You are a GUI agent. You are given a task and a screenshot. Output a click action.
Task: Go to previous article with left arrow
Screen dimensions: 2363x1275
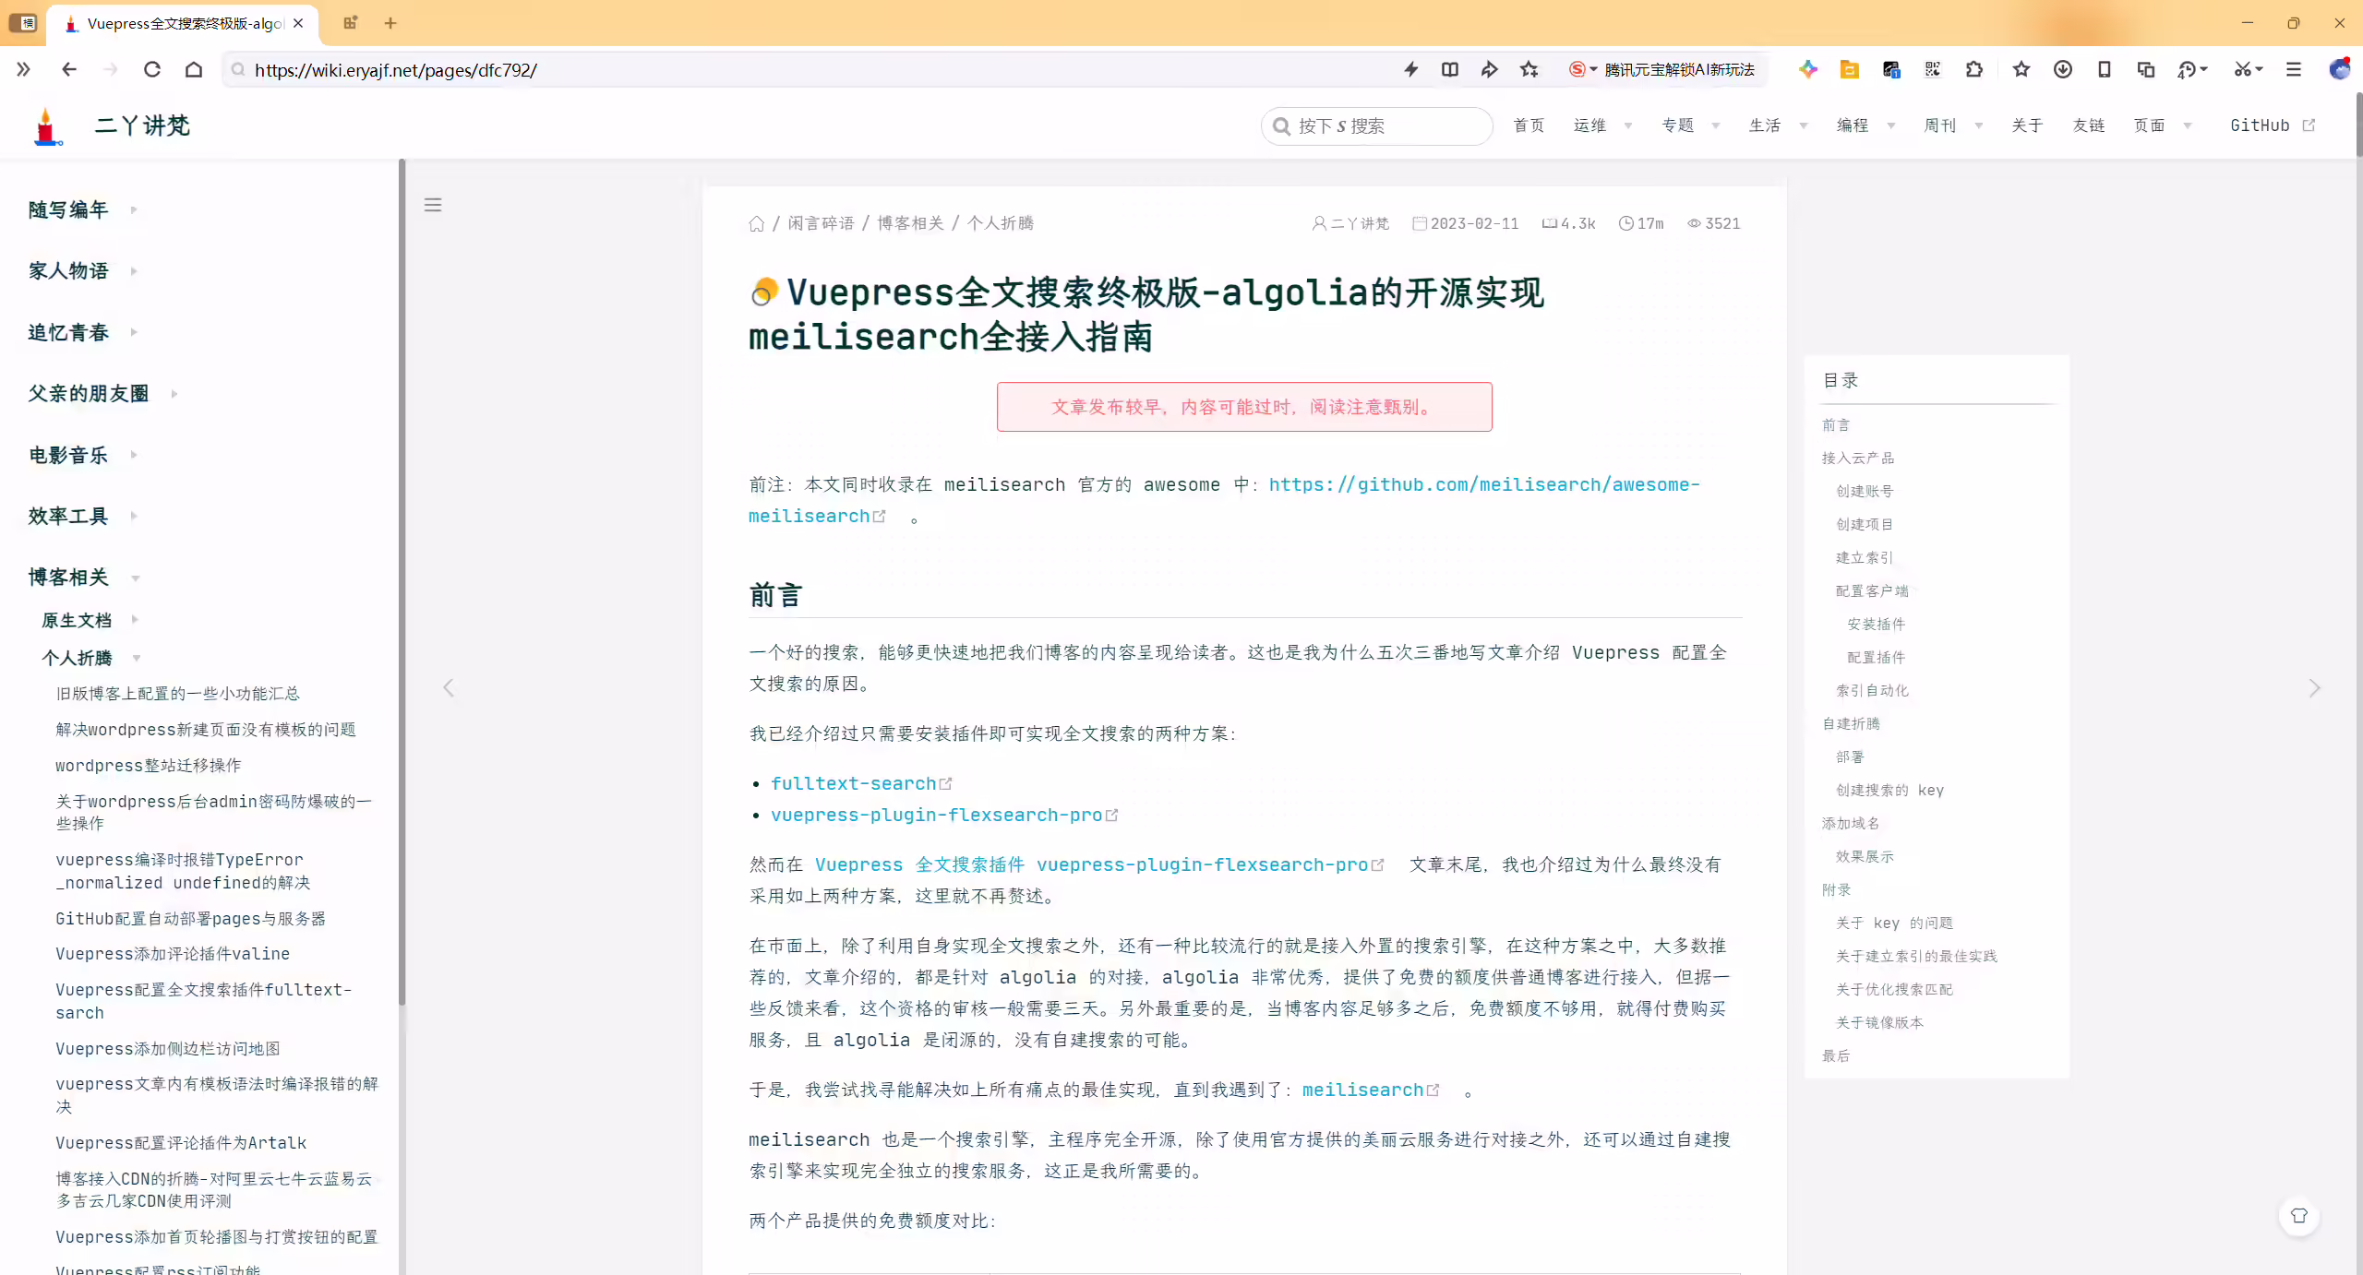click(449, 688)
